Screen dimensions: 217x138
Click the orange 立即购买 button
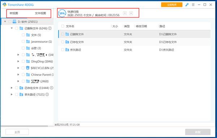(171, 5)
